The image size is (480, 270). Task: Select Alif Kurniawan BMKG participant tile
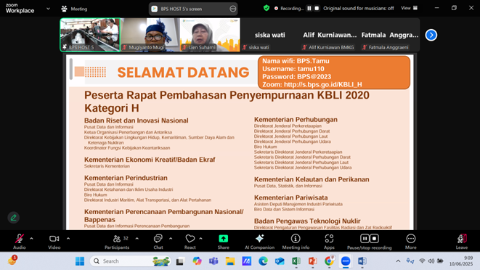(330, 35)
